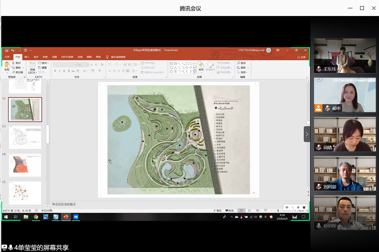Switch to normal view in status bar

[241, 211]
